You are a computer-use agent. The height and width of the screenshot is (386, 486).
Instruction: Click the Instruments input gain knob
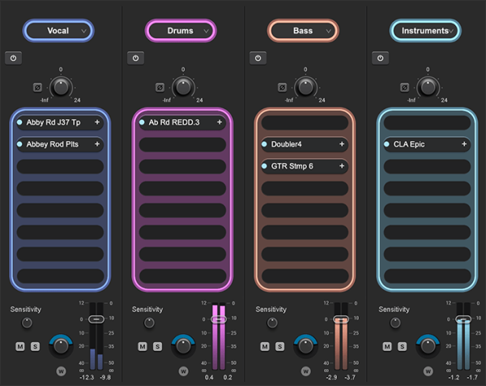(x=428, y=88)
